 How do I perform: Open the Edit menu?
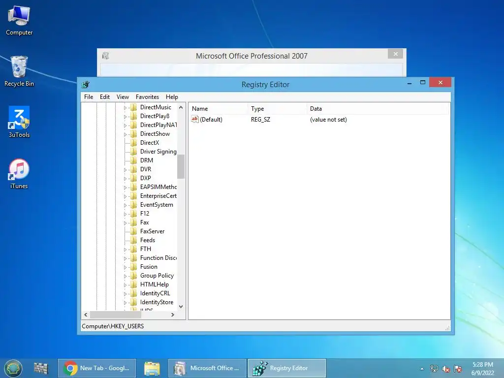105,97
